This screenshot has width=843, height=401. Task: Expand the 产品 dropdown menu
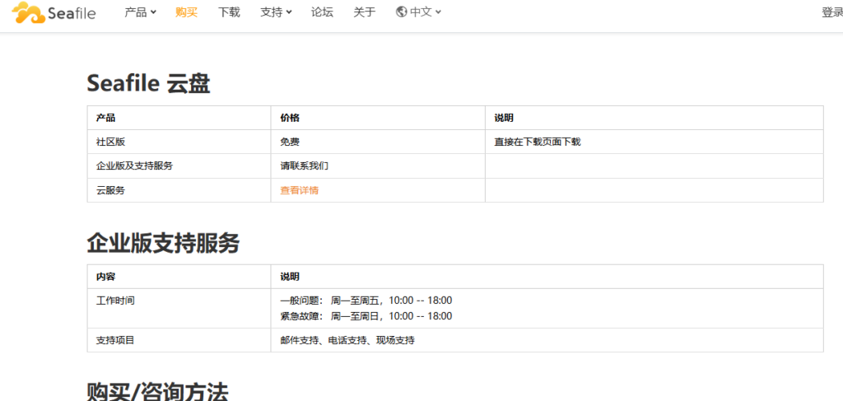tap(140, 12)
